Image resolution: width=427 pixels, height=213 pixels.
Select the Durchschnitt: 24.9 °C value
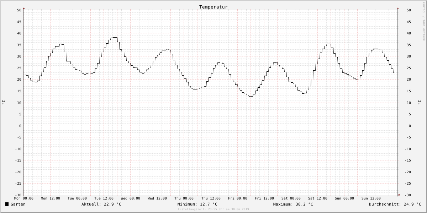(x=395, y=204)
